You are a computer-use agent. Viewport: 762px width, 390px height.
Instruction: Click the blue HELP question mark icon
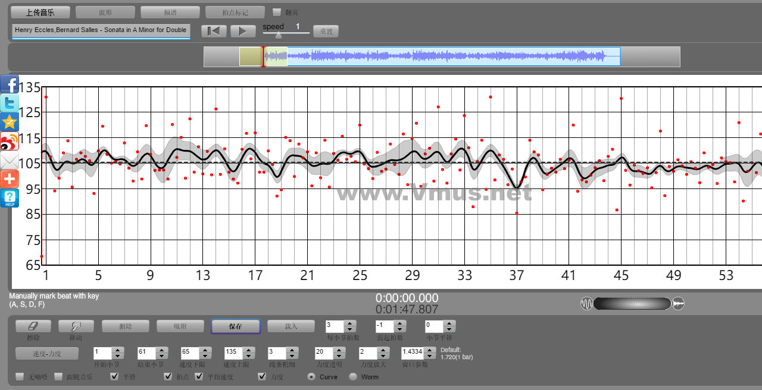coord(10,198)
